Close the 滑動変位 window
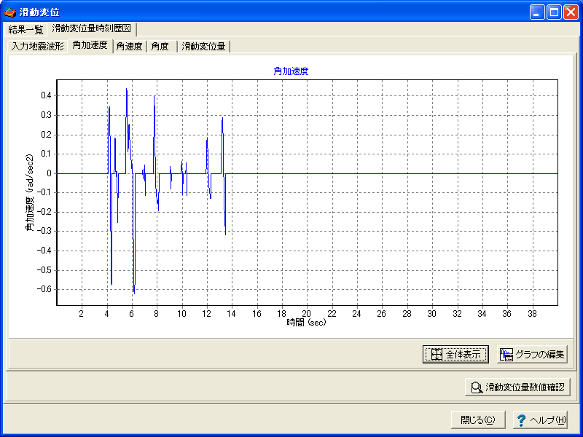Screen dimensions: 583x437 click(x=571, y=12)
